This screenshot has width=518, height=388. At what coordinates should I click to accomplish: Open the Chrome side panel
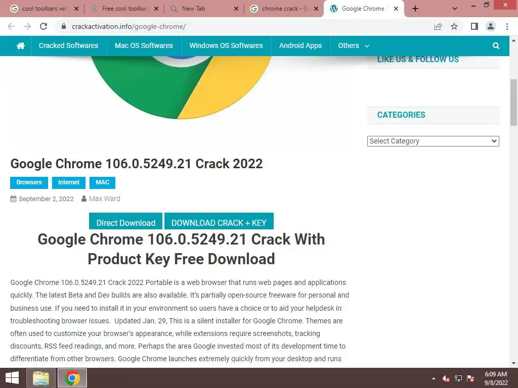(474, 26)
